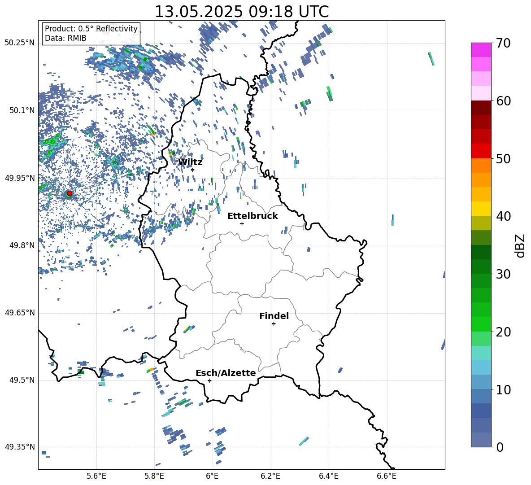Click the 5.6°E longitude label
The height and width of the screenshot is (485, 531).
coord(96,476)
